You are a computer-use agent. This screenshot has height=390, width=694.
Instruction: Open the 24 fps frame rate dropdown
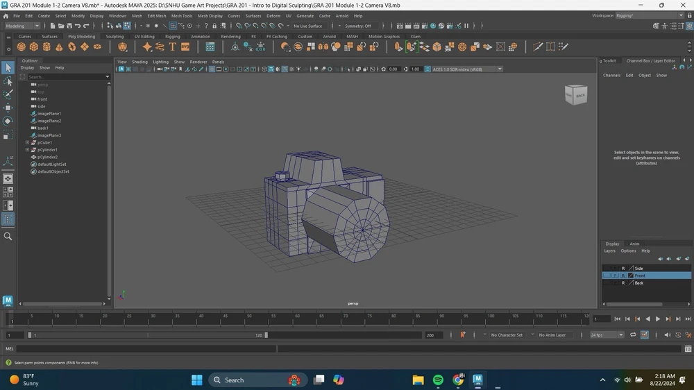click(x=606, y=334)
